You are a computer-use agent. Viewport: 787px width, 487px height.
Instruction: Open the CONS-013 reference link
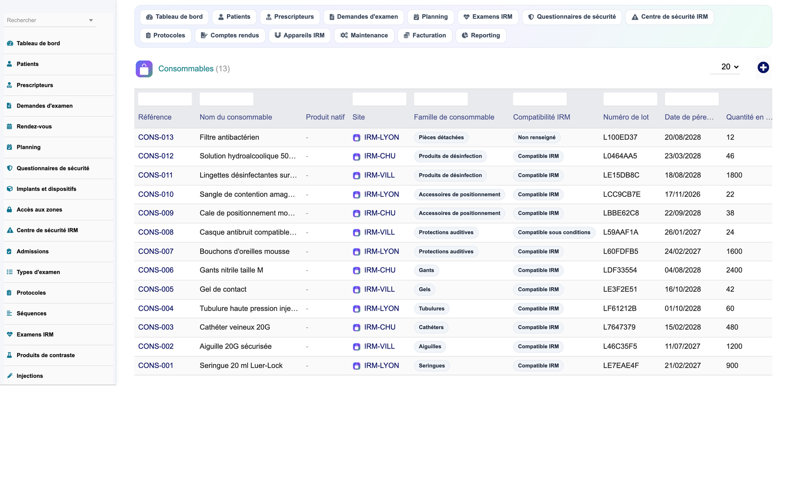tap(156, 137)
